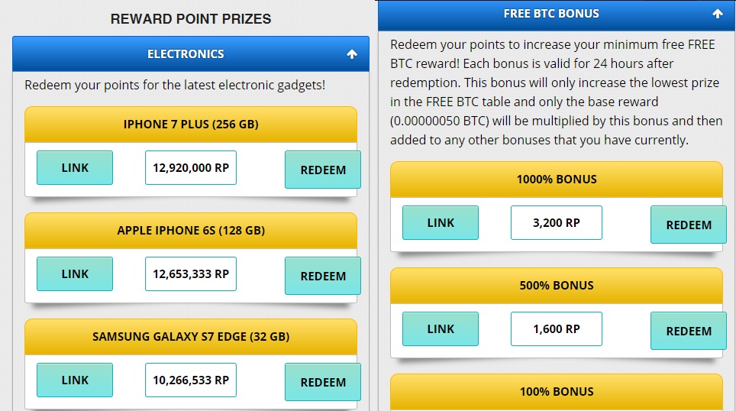
Task: Redeem the 1000% Bonus
Action: 689,225
